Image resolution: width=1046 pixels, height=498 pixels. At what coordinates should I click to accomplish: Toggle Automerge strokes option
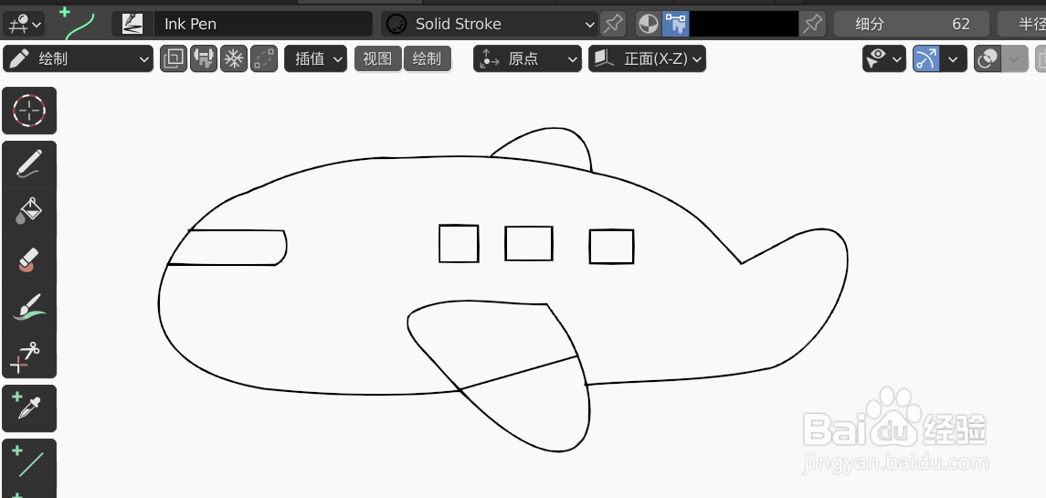point(263,58)
